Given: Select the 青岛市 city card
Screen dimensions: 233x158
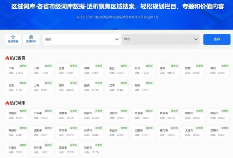Looking at the screenshot, I should point(218,115).
